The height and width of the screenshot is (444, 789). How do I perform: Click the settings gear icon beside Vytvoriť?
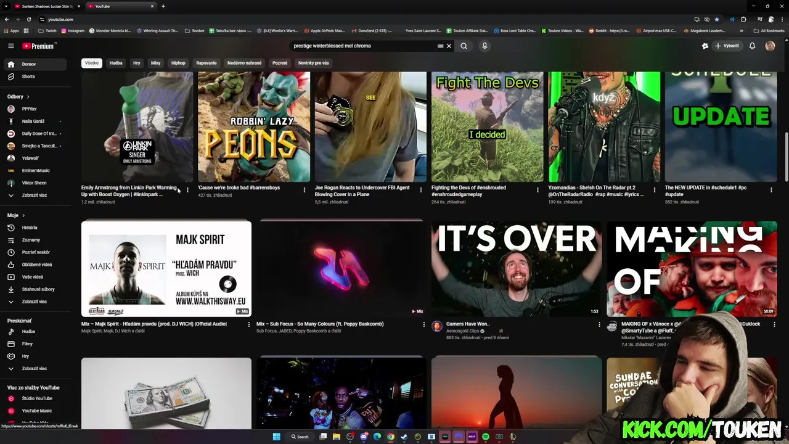coord(705,46)
